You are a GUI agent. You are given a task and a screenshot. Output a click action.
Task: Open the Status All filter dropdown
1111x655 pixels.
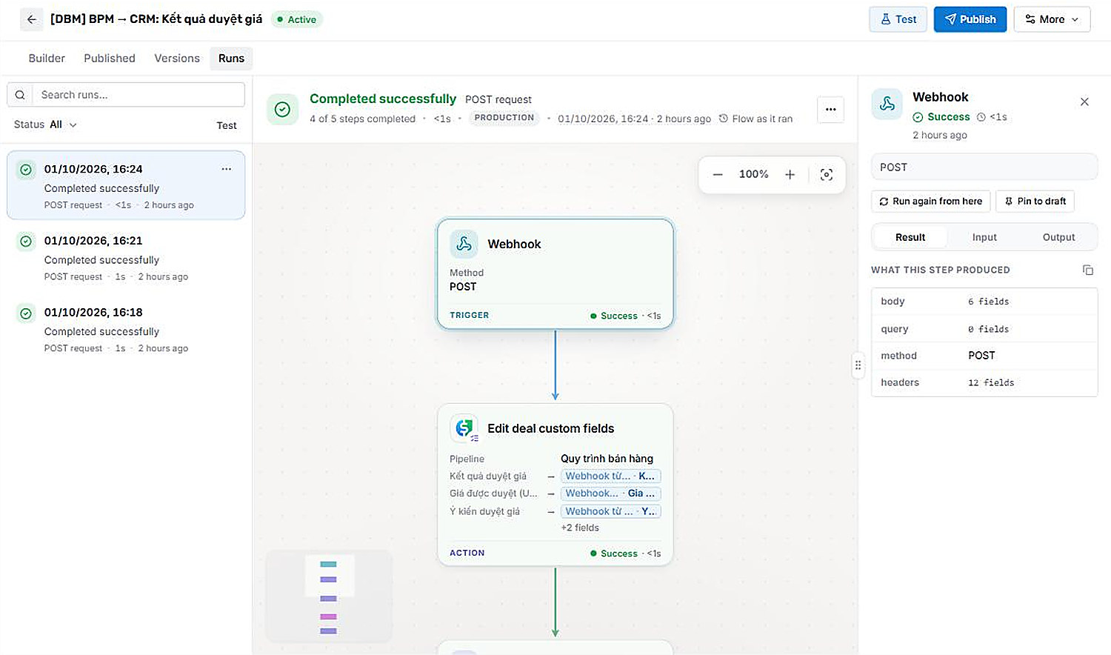(x=45, y=124)
